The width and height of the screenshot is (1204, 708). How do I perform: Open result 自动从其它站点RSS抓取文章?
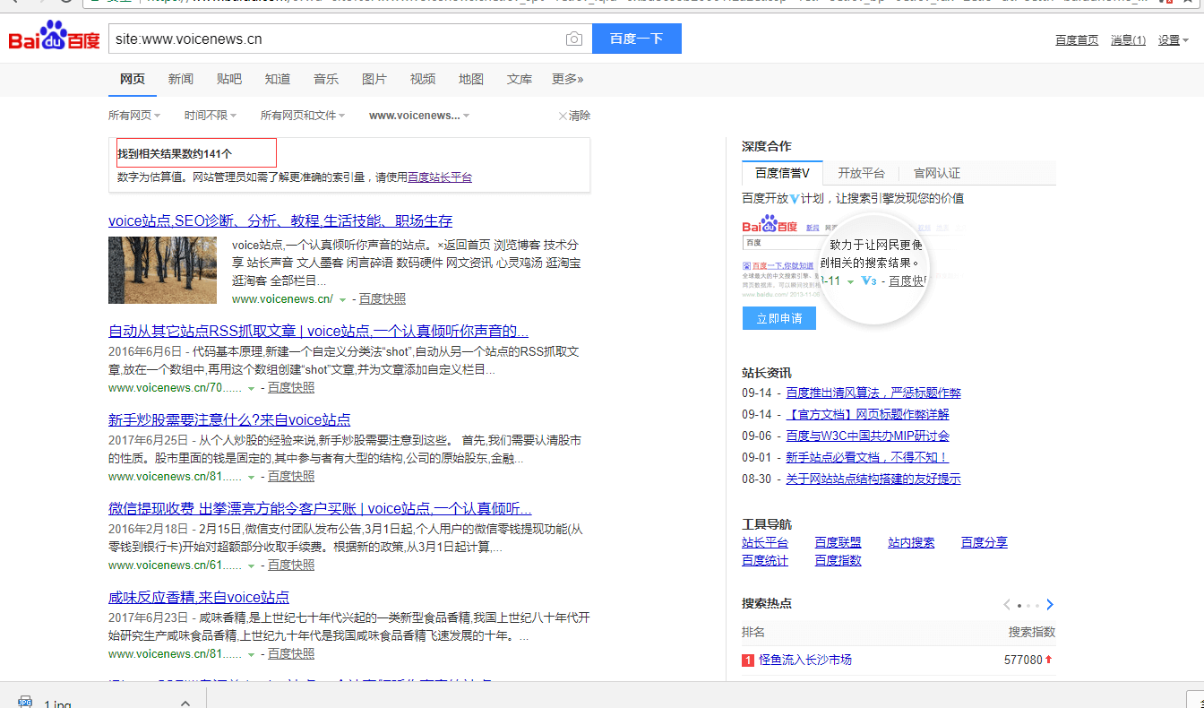[318, 331]
